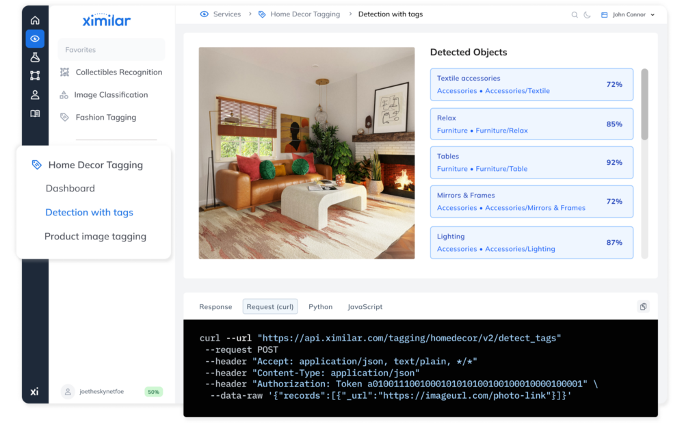Switch to the Python tab
Screen dimensions: 684x424
320,306
